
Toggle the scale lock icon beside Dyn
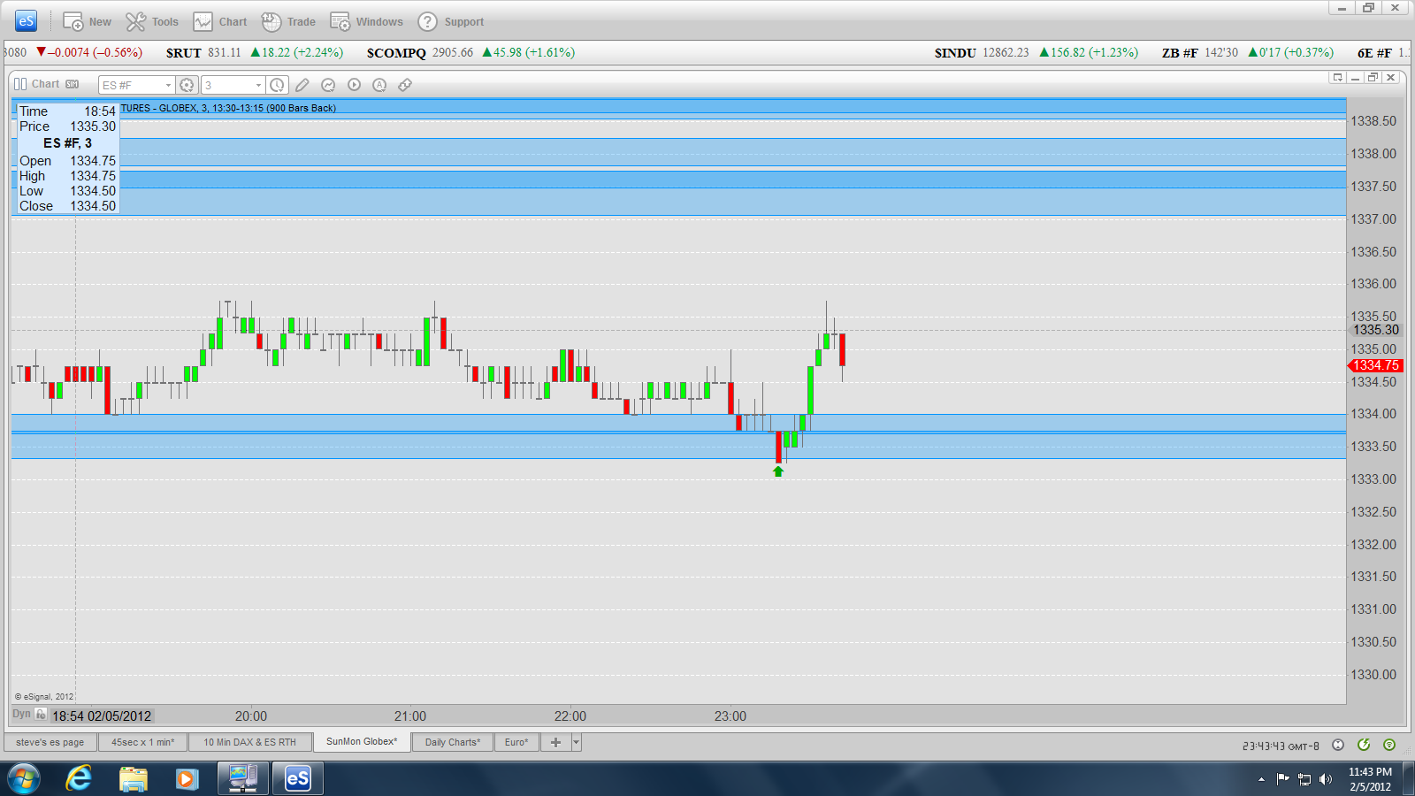coord(41,714)
